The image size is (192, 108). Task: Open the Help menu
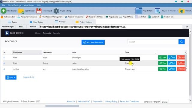point(39,5)
